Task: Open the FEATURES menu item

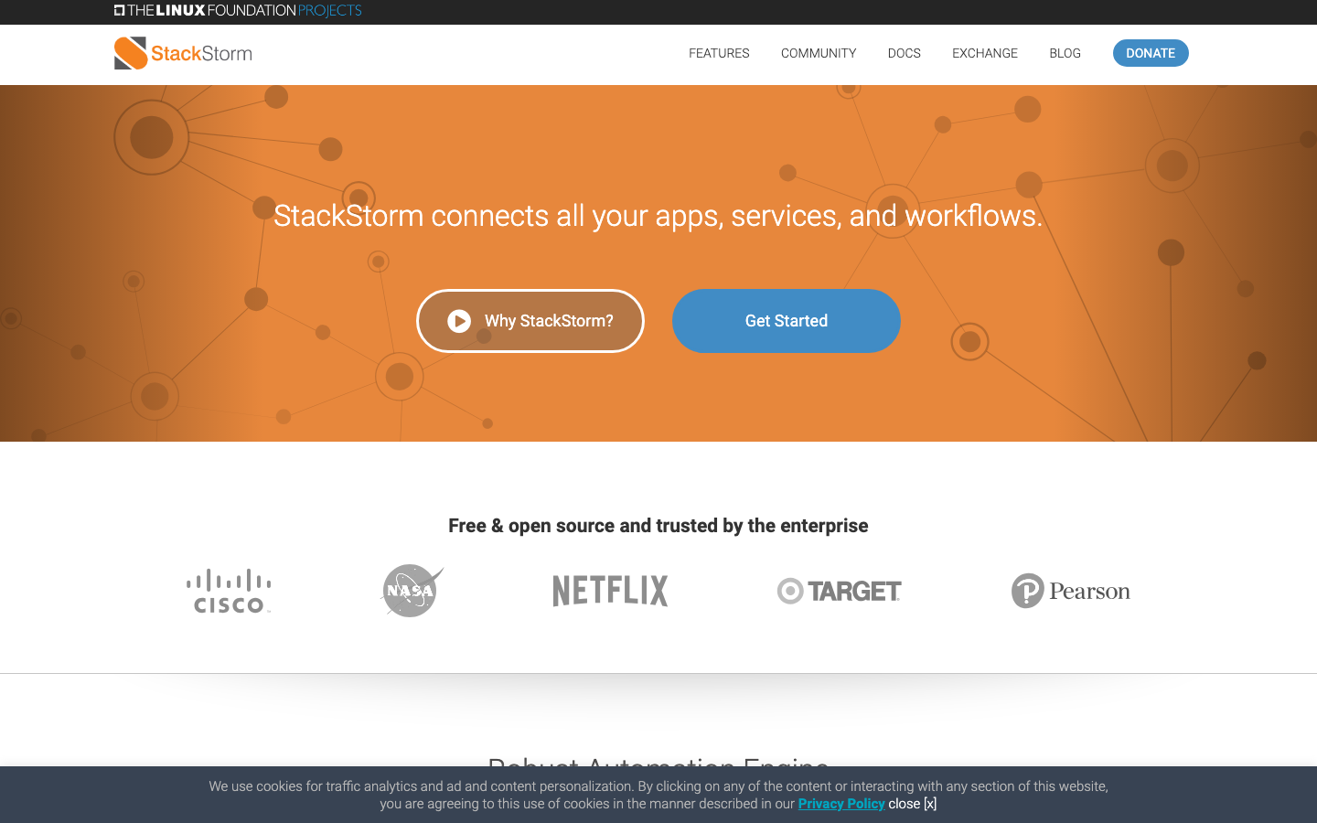Action: 719,53
